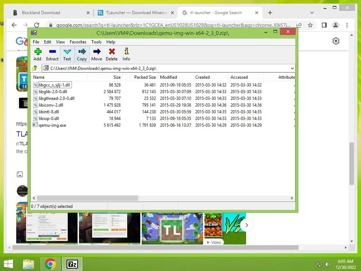Run the Test archive toolbar button

[67, 54]
